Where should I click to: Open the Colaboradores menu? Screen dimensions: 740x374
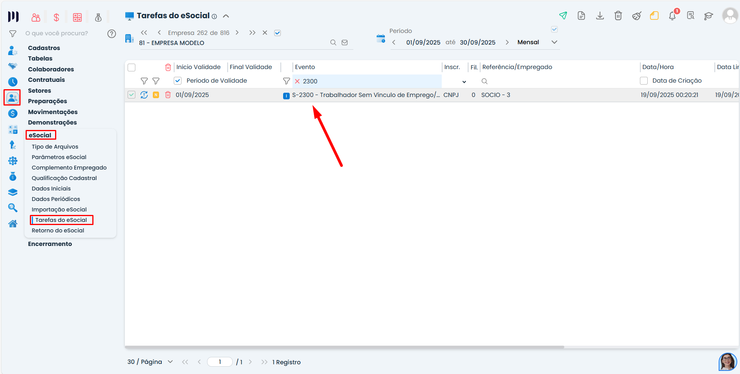click(x=51, y=69)
